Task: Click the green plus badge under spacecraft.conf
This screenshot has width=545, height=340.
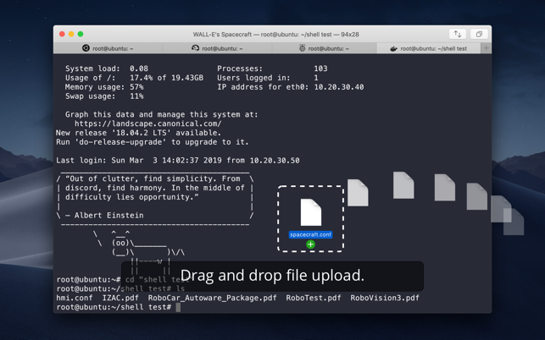Action: [310, 244]
